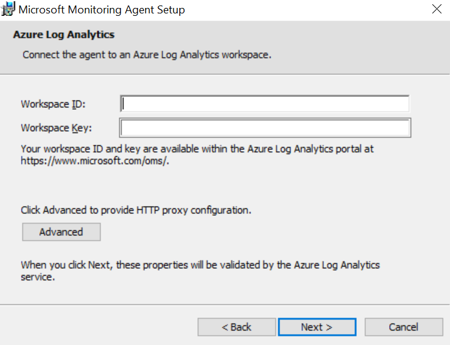Image resolution: width=450 pixels, height=345 pixels.
Task: Select the 'Workspace ID:' label
Action: pyautogui.click(x=53, y=104)
